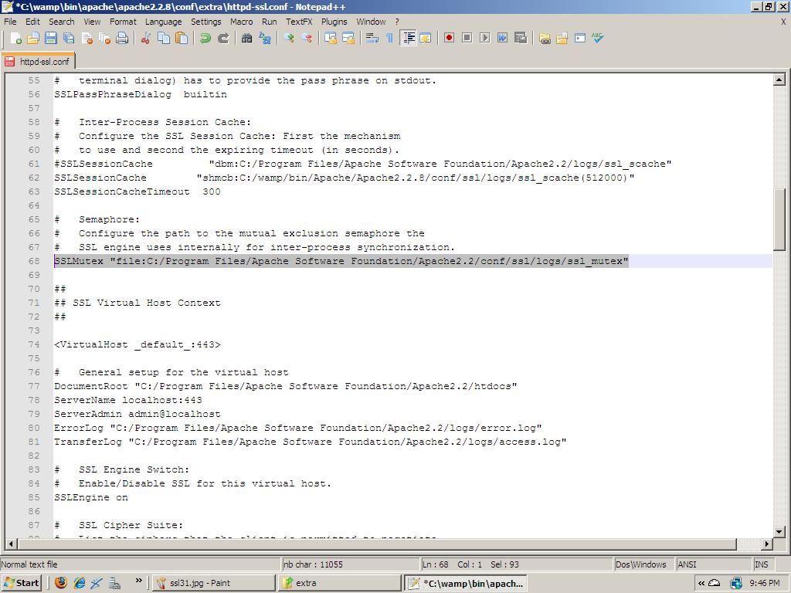Toggle word wrap toolbar button
The height and width of the screenshot is (593, 791).
click(372, 38)
